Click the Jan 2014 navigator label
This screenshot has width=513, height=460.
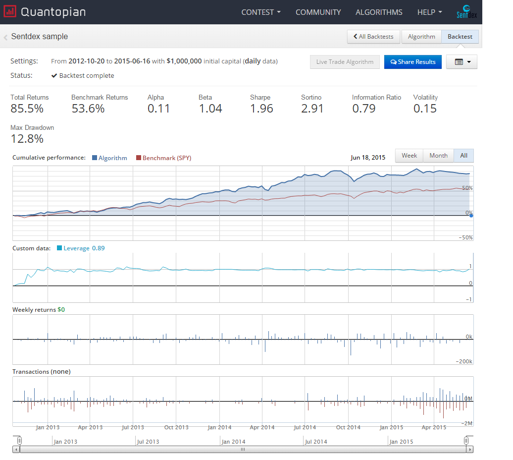tap(234, 442)
